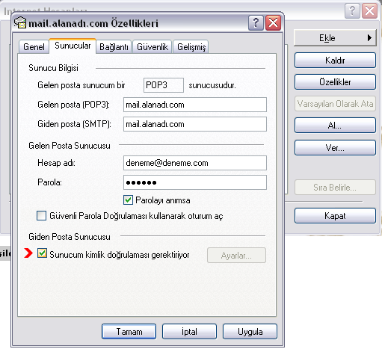Apply changes with Uygula button

[x=250, y=332]
